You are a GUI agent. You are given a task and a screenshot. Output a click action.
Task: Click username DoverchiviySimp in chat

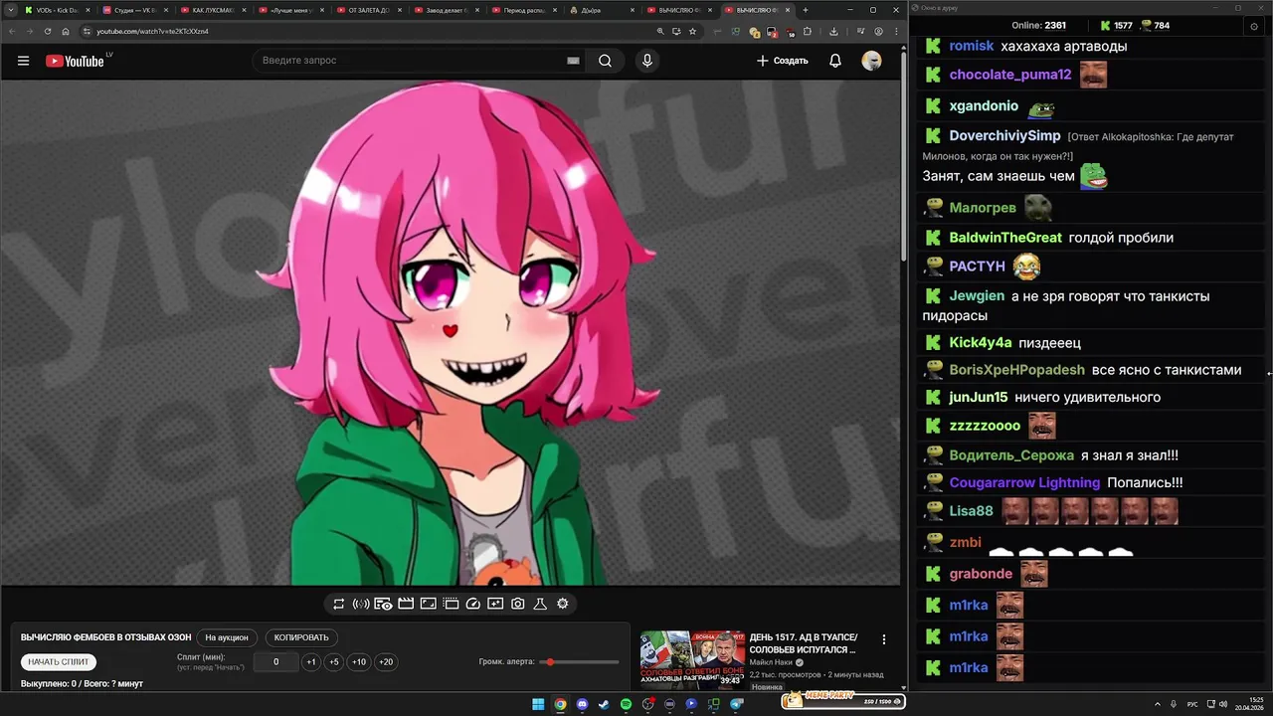pyautogui.click(x=1004, y=135)
